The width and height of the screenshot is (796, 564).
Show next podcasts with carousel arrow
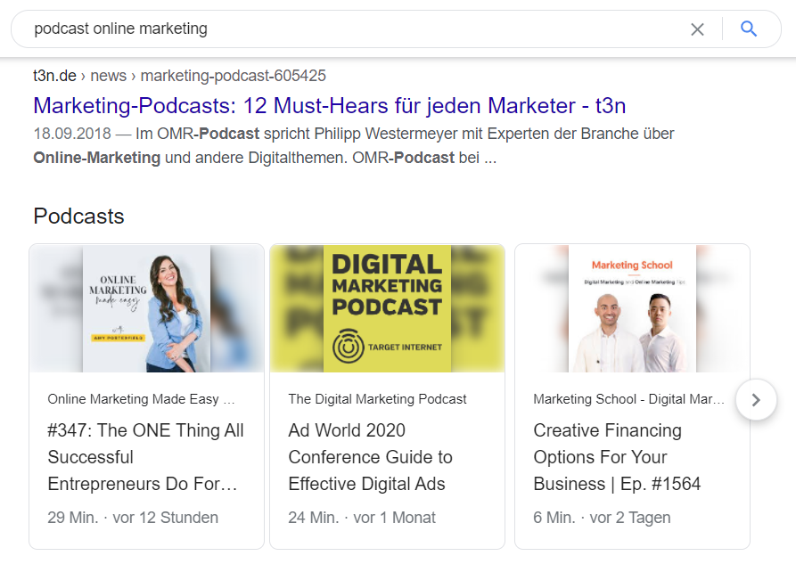click(x=756, y=400)
